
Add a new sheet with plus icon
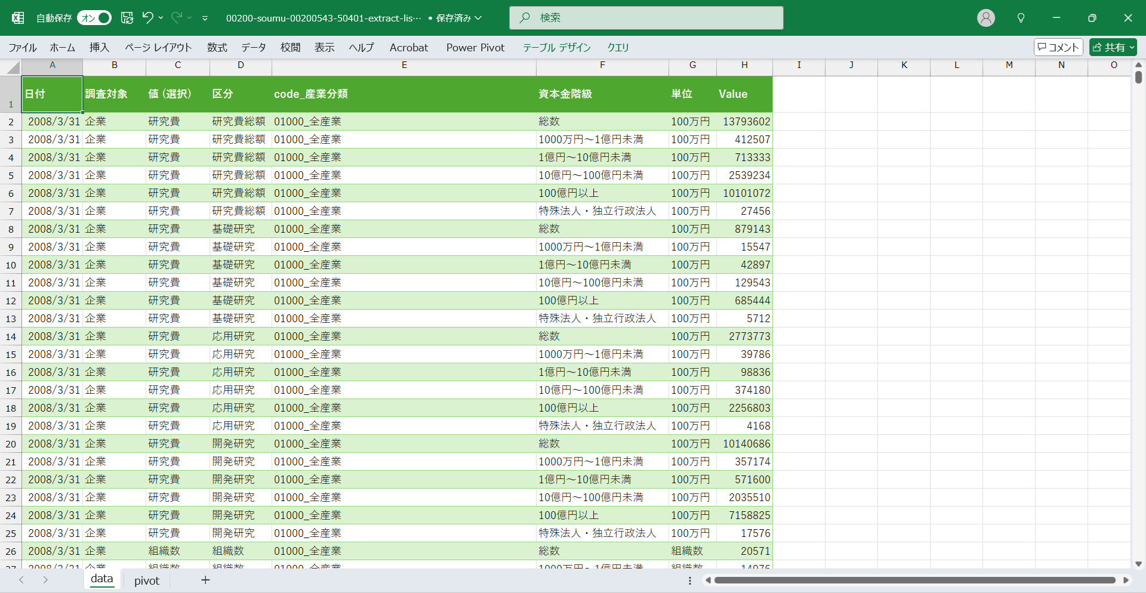click(205, 580)
